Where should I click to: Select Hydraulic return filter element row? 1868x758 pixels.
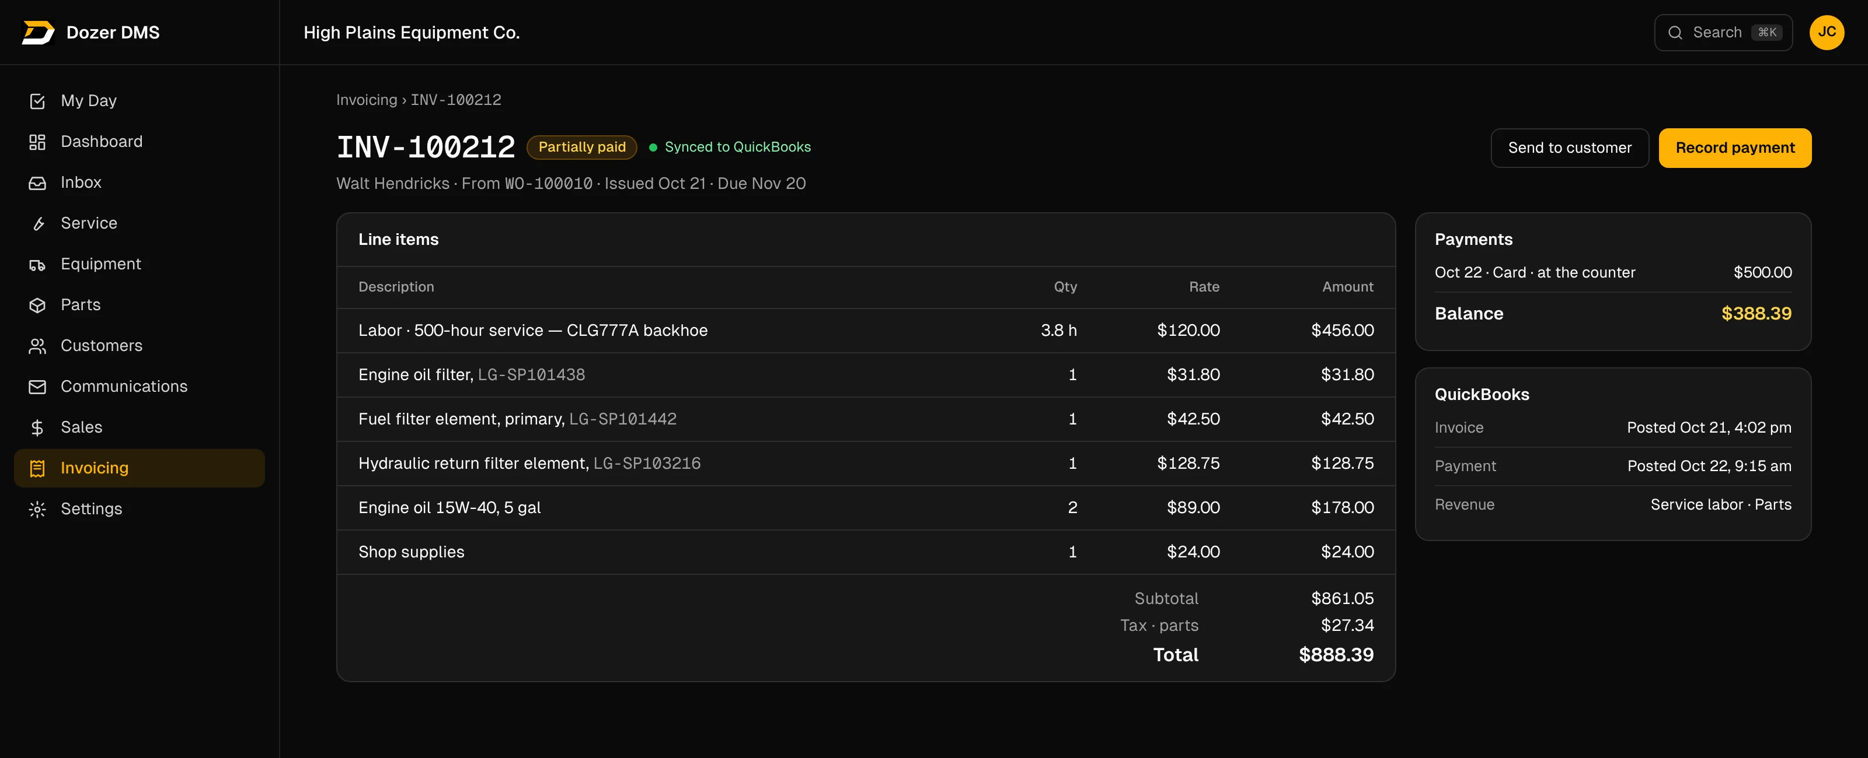(x=866, y=463)
